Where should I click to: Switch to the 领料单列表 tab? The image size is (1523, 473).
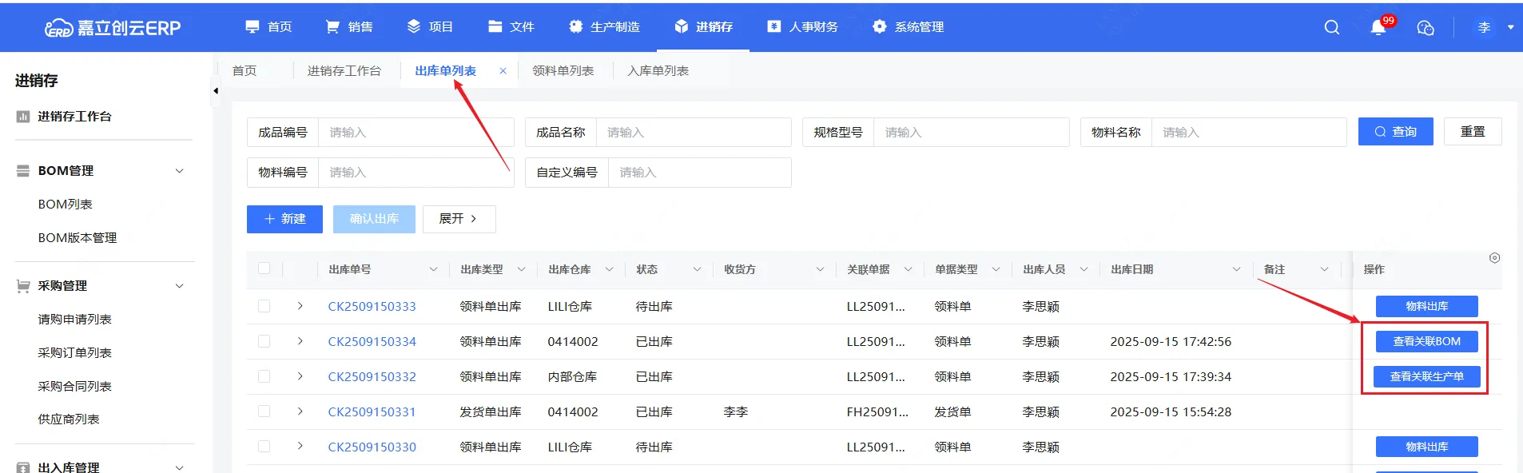[x=563, y=71]
